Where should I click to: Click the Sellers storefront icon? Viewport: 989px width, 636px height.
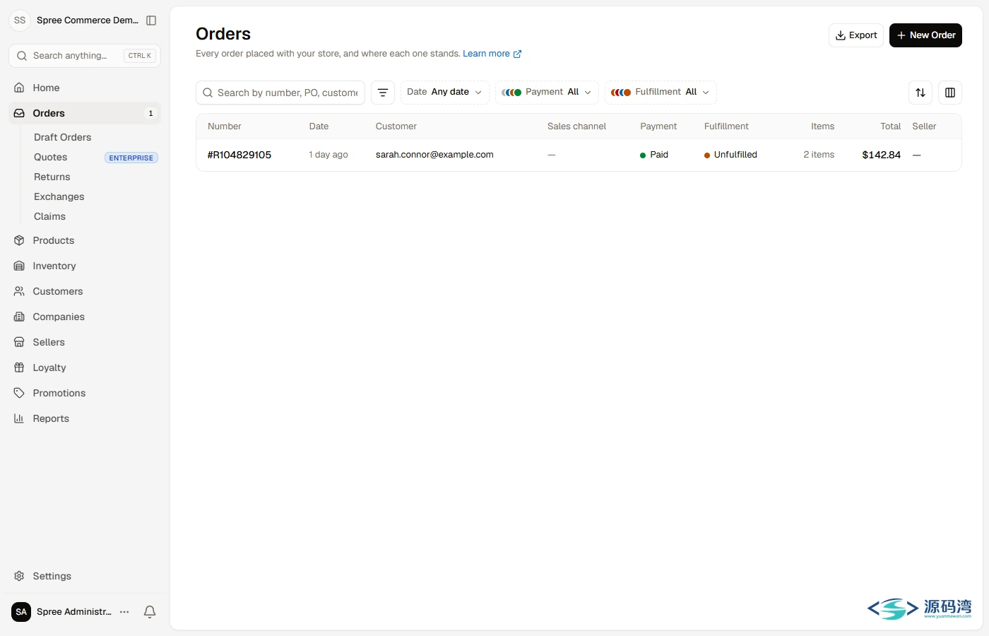pyautogui.click(x=19, y=342)
